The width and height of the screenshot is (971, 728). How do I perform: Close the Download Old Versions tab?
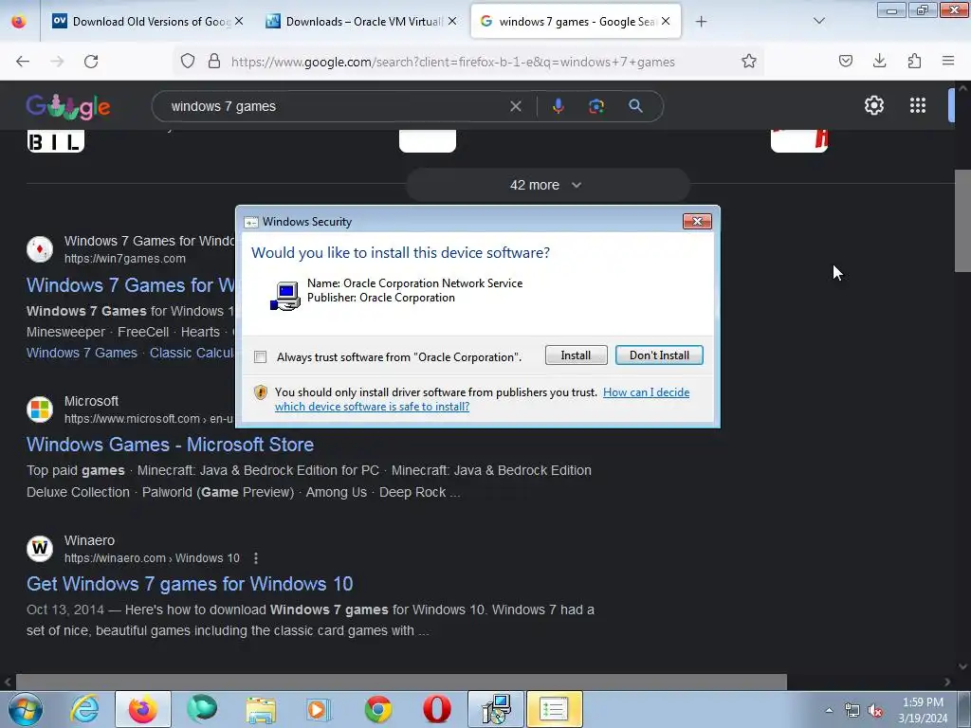click(x=239, y=21)
